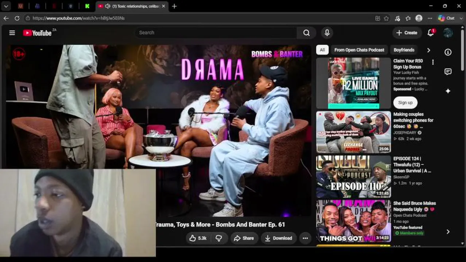The height and width of the screenshot is (262, 466).
Task: Reload the page with refresh icon
Action: pyautogui.click(x=17, y=18)
